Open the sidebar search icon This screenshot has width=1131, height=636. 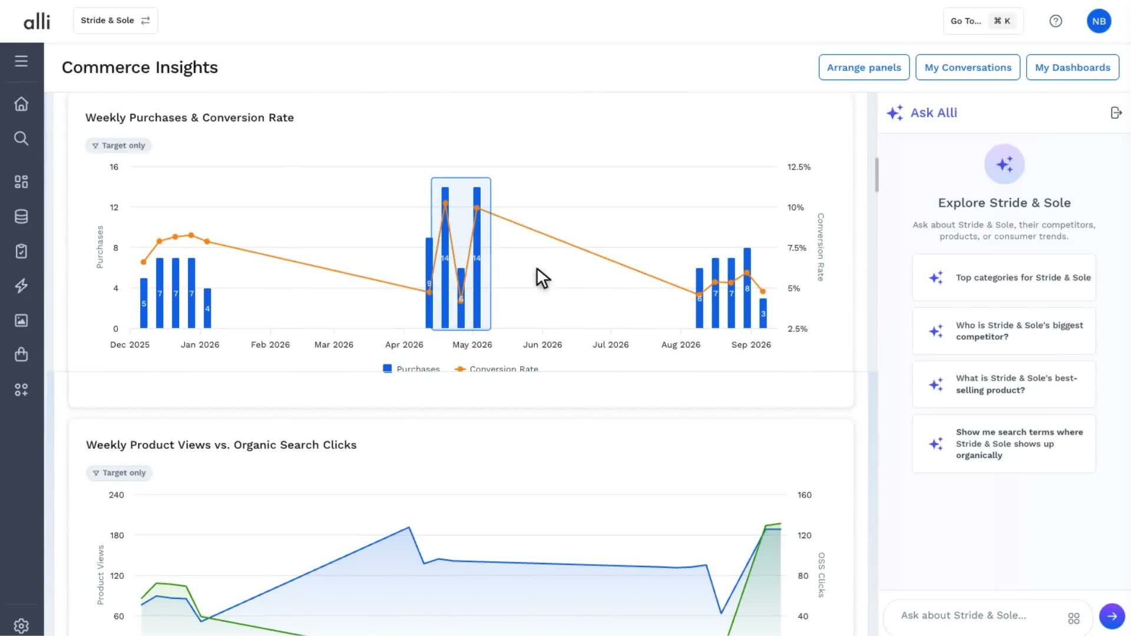[21, 138]
